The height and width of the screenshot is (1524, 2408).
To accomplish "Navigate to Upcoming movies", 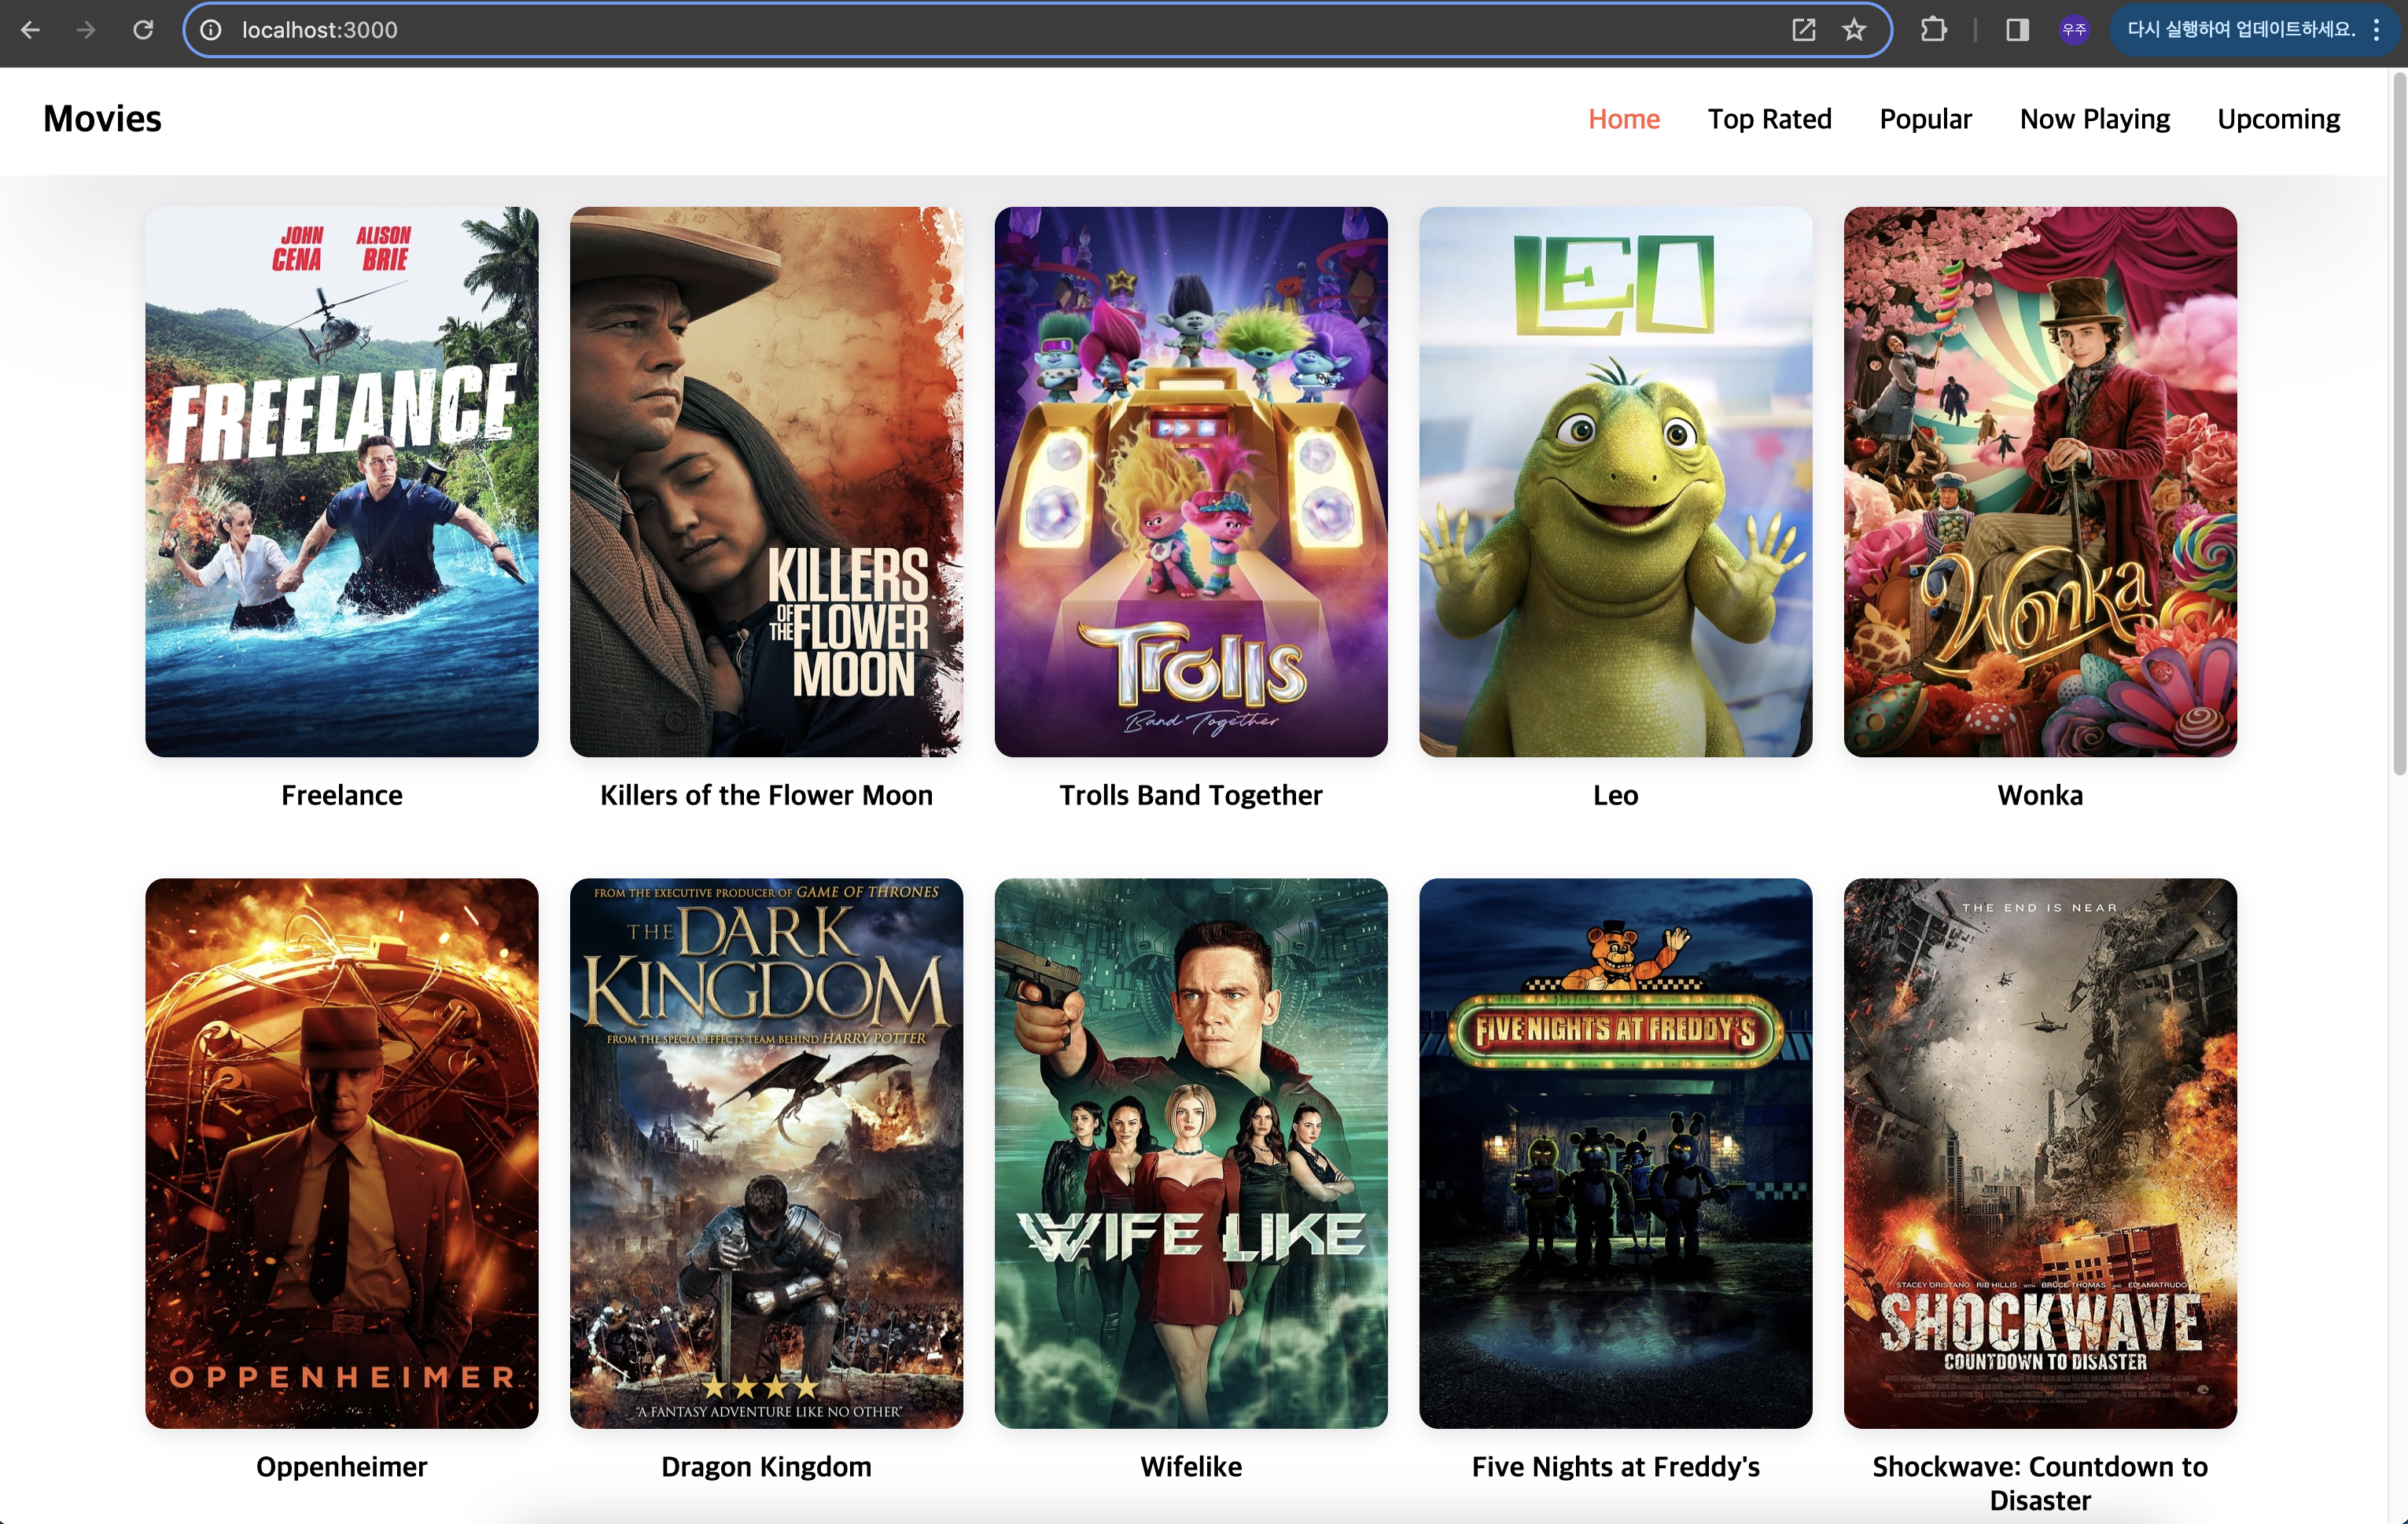I will (x=2278, y=119).
